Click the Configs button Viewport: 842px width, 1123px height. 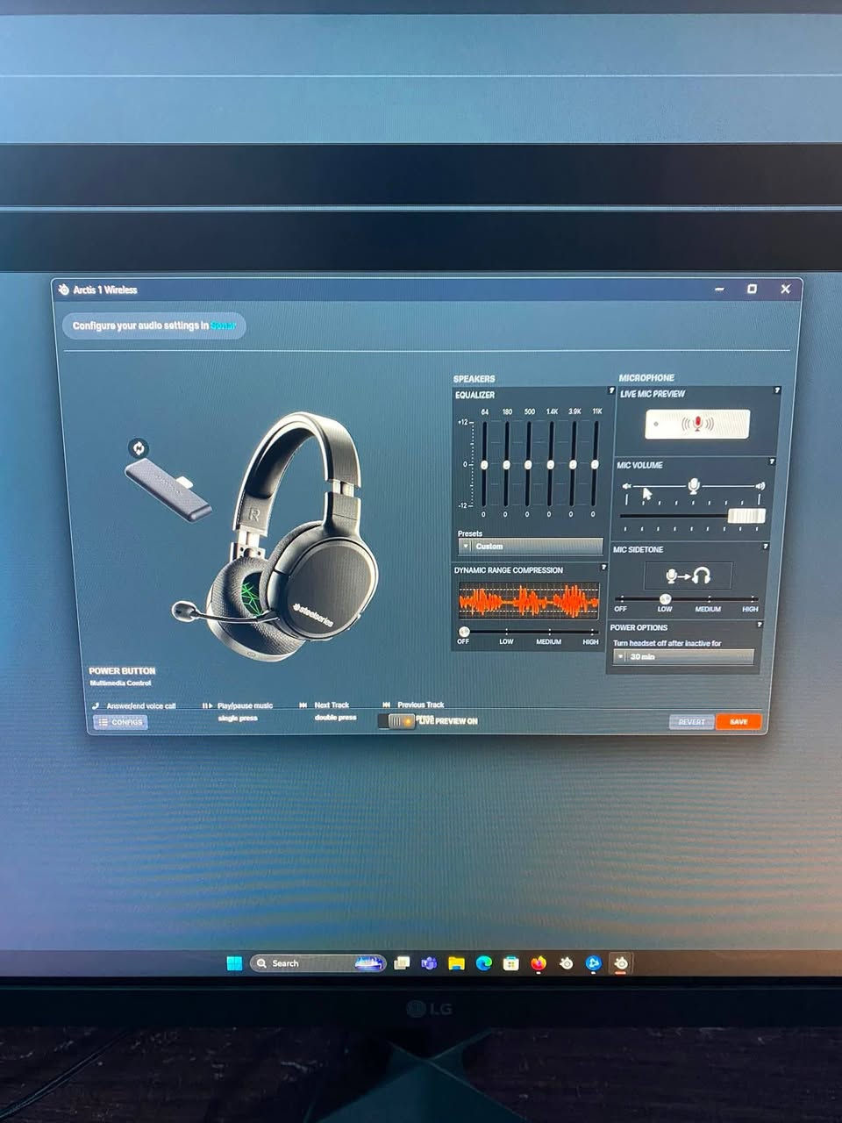(x=120, y=722)
